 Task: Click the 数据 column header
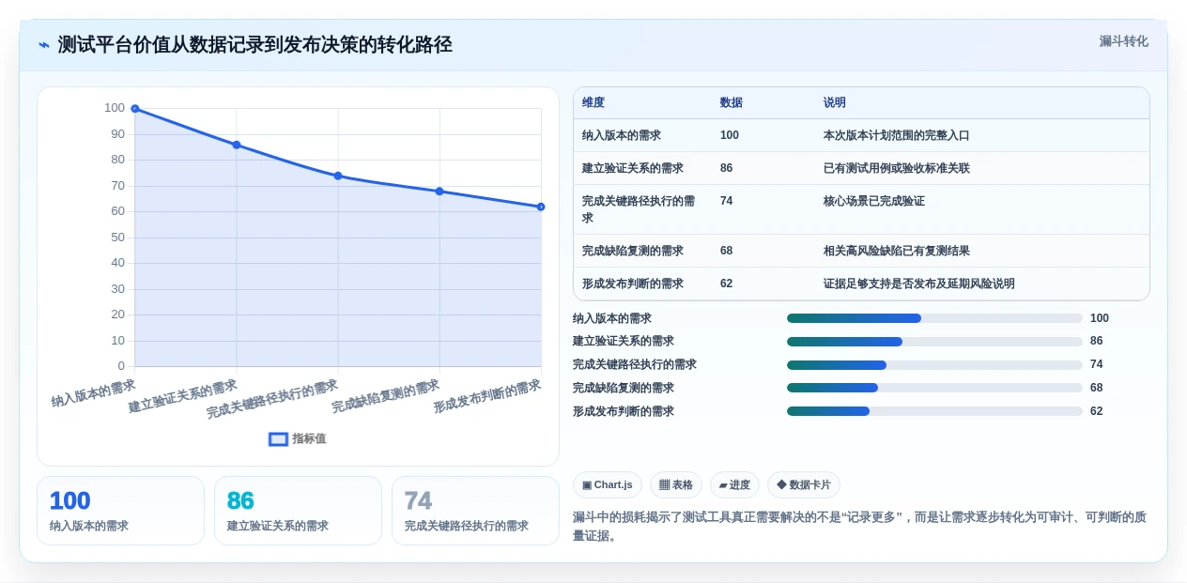[x=732, y=103]
